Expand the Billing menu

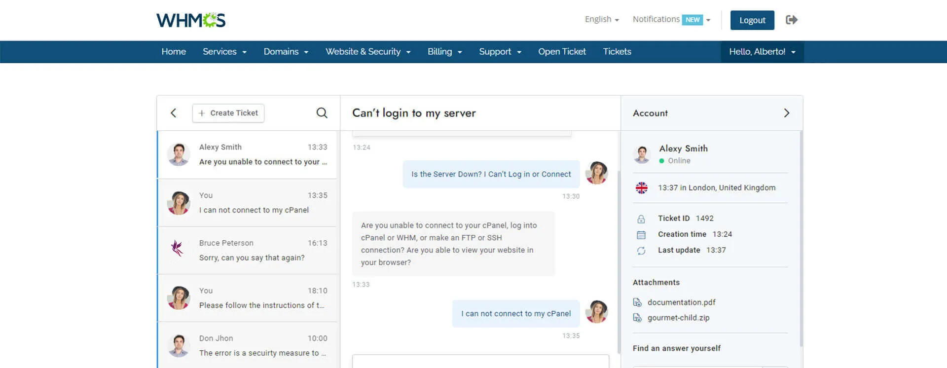tap(444, 52)
